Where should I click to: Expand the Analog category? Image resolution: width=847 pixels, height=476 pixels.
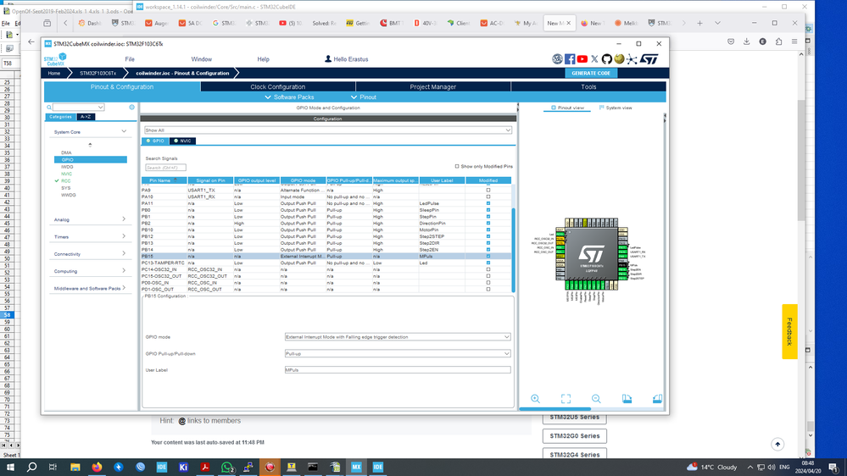(x=124, y=219)
